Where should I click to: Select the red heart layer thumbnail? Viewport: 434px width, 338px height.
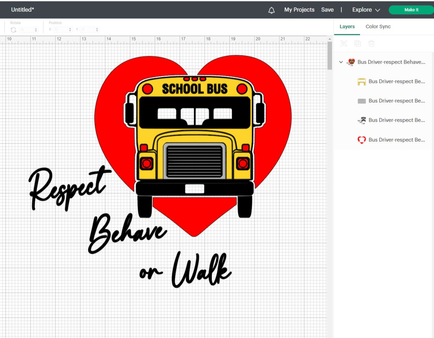tap(361, 140)
